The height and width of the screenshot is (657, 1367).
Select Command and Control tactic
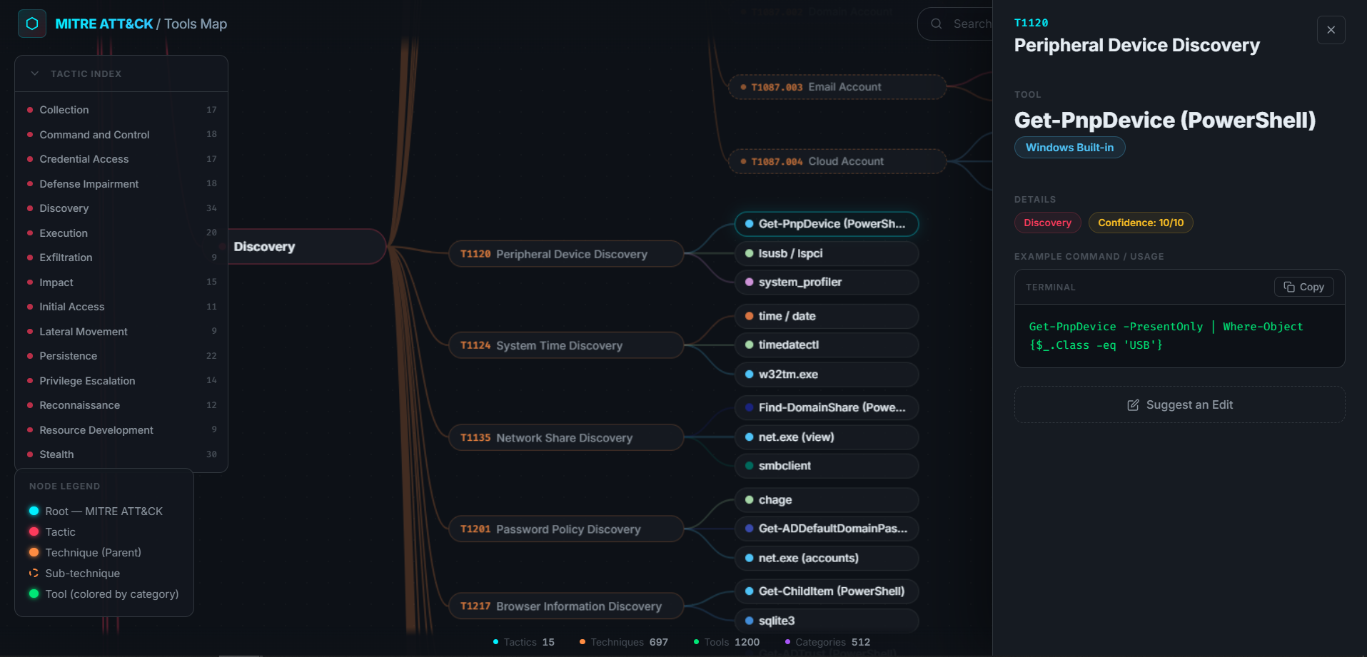click(x=121, y=135)
